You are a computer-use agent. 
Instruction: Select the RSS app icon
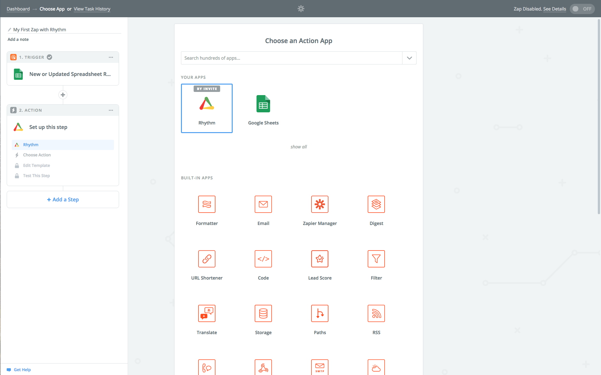pos(376,313)
